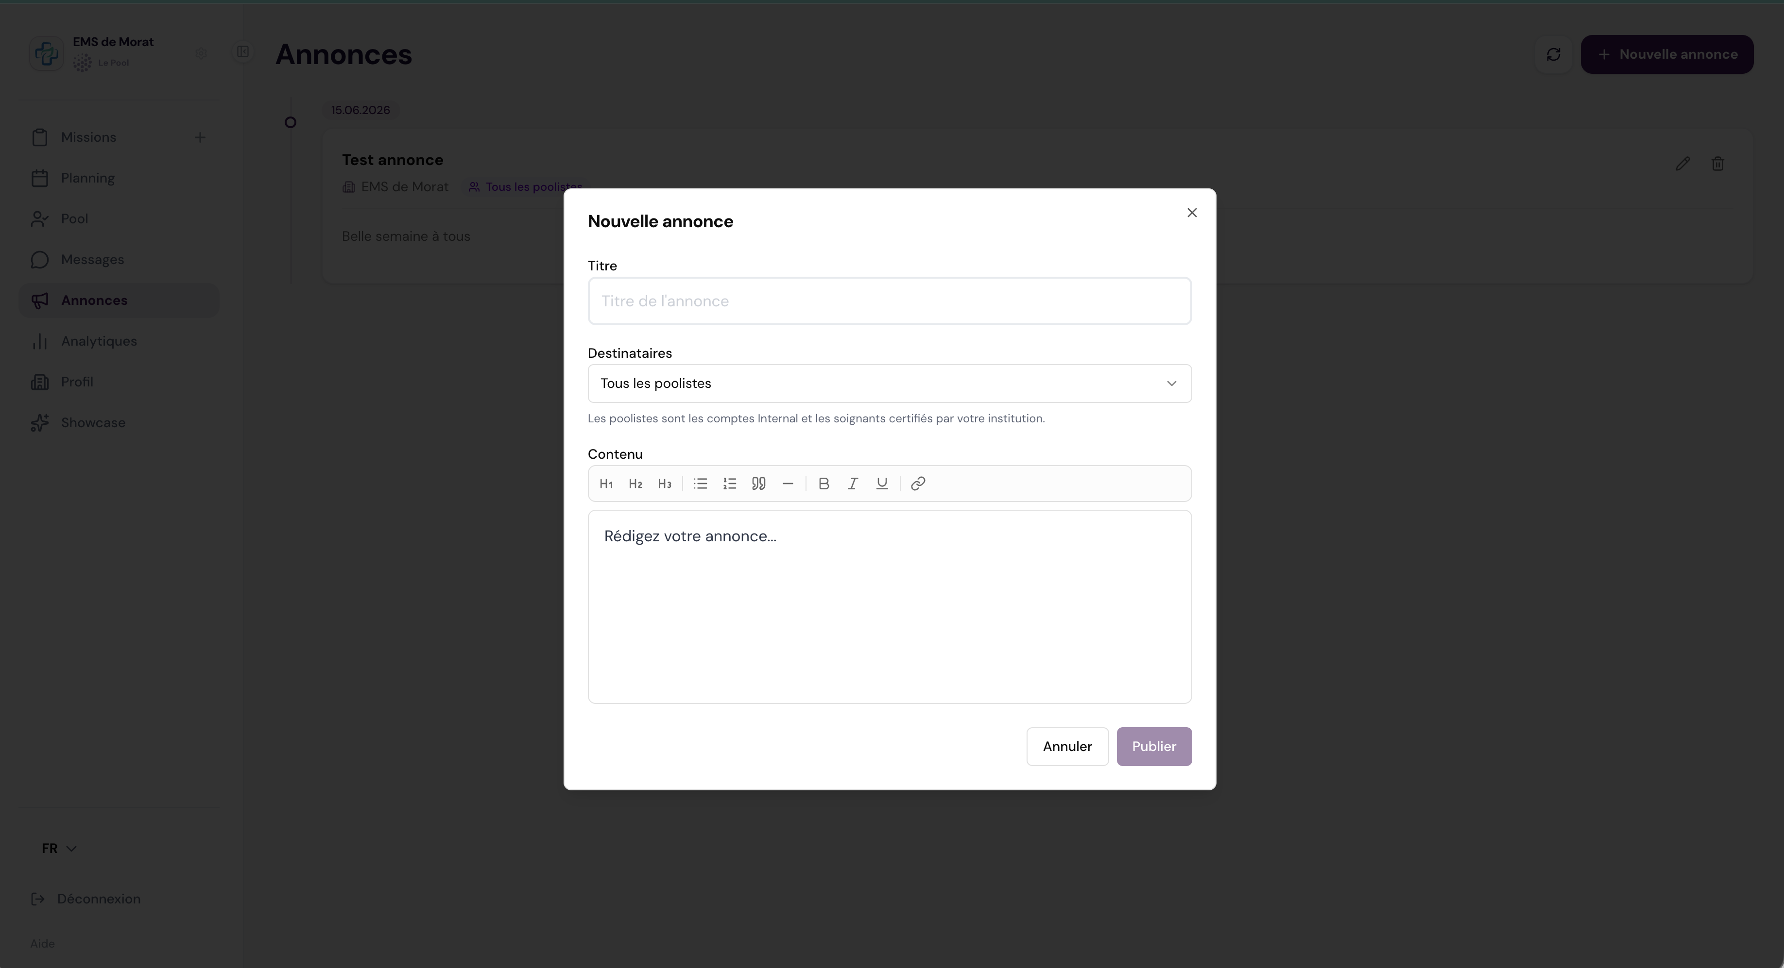The height and width of the screenshot is (968, 1784).
Task: Go to the Pool section
Action: tap(119, 219)
